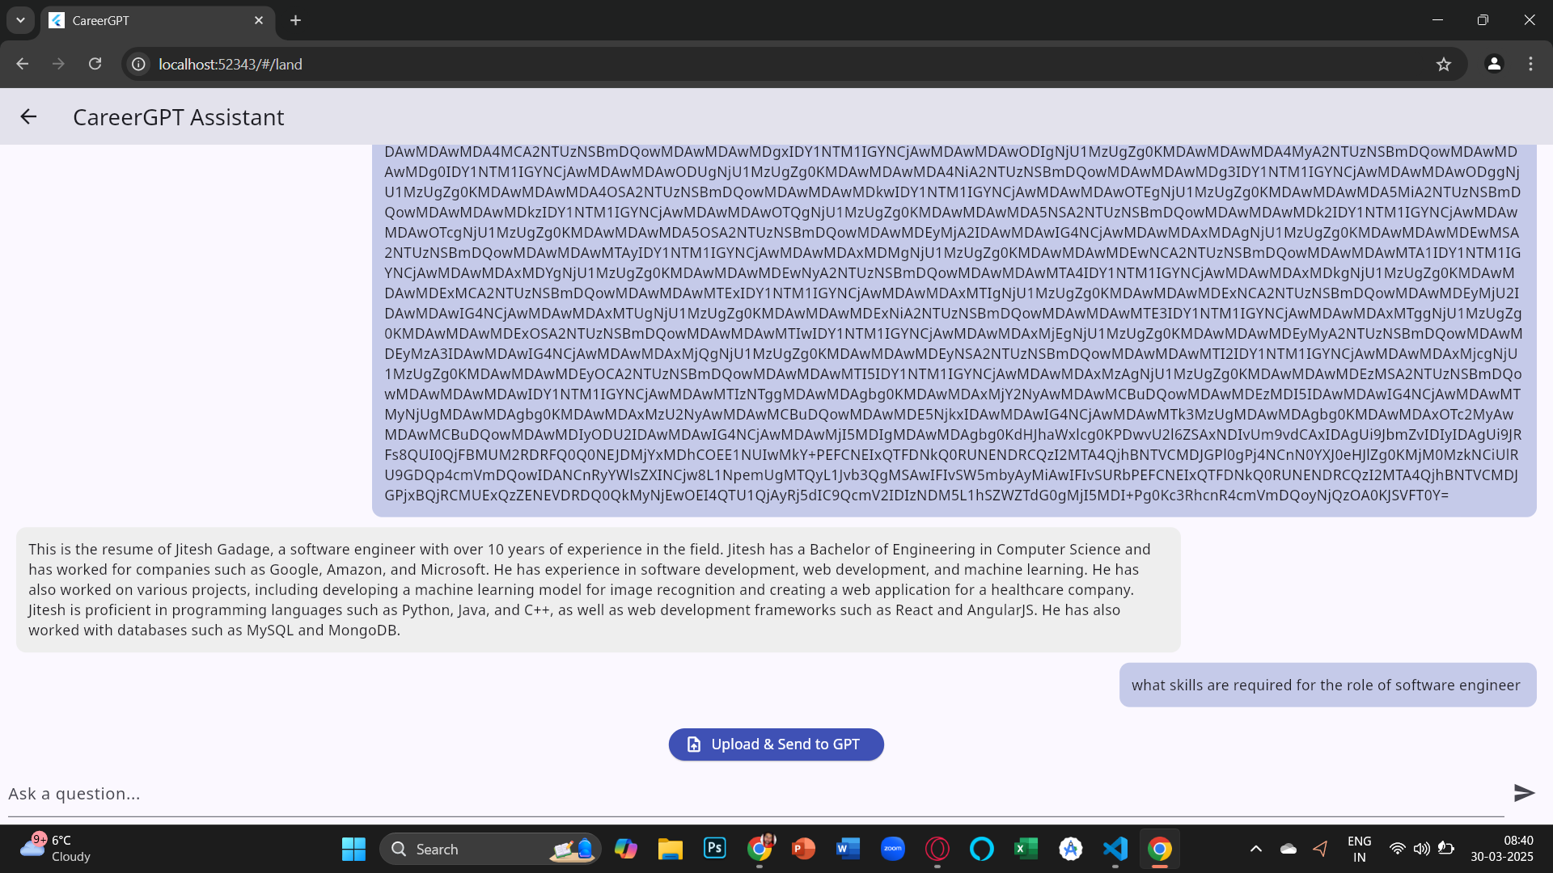Viewport: 1553px width, 873px height.
Task: Bookmark this page with star icon
Action: tap(1444, 64)
